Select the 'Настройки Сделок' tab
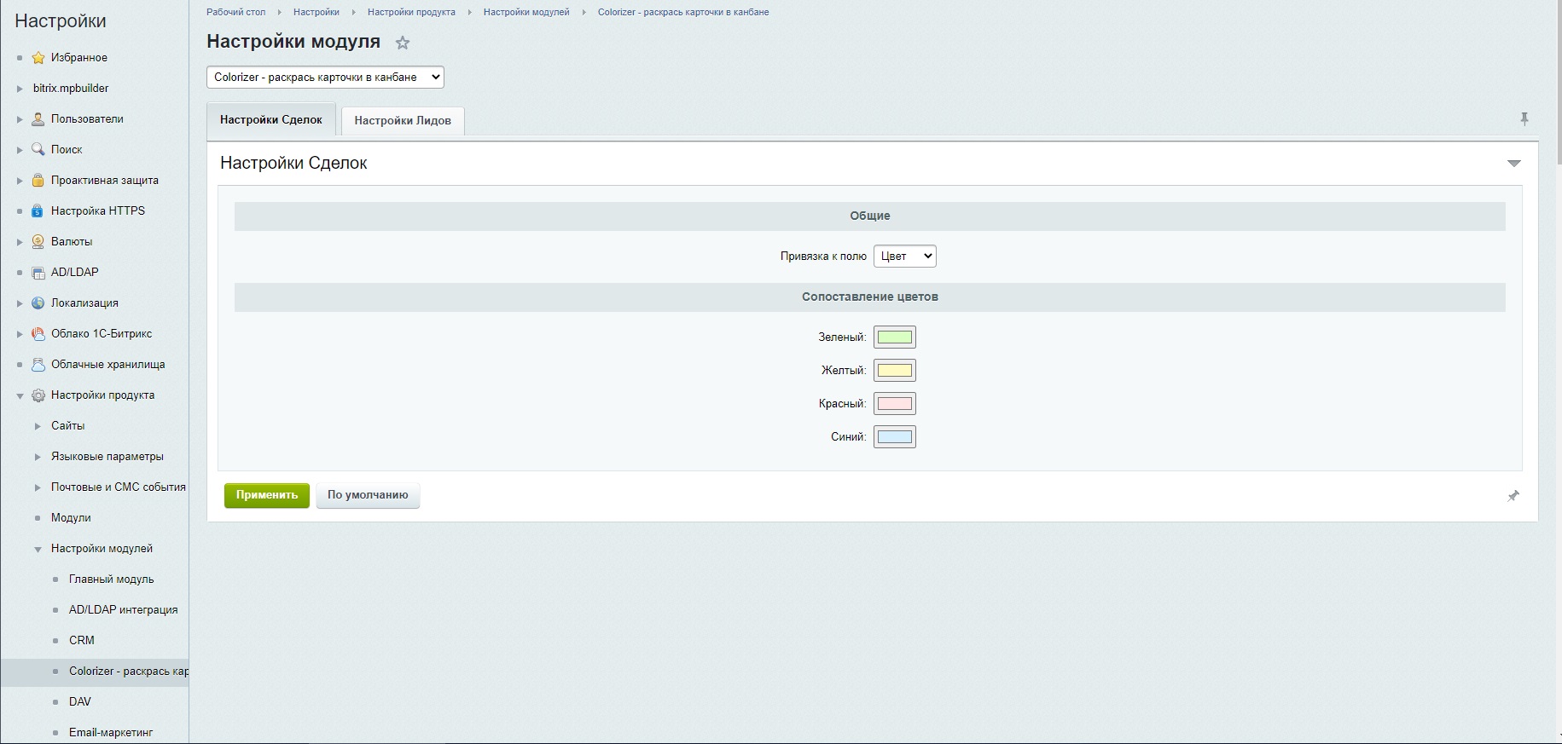 tap(271, 120)
